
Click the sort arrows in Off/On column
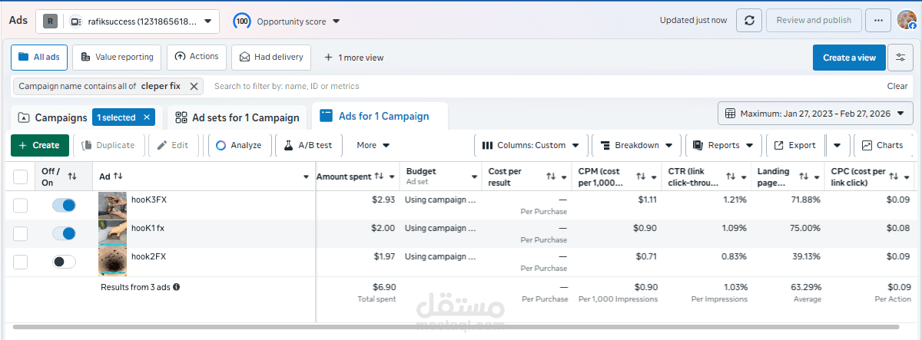click(x=72, y=177)
